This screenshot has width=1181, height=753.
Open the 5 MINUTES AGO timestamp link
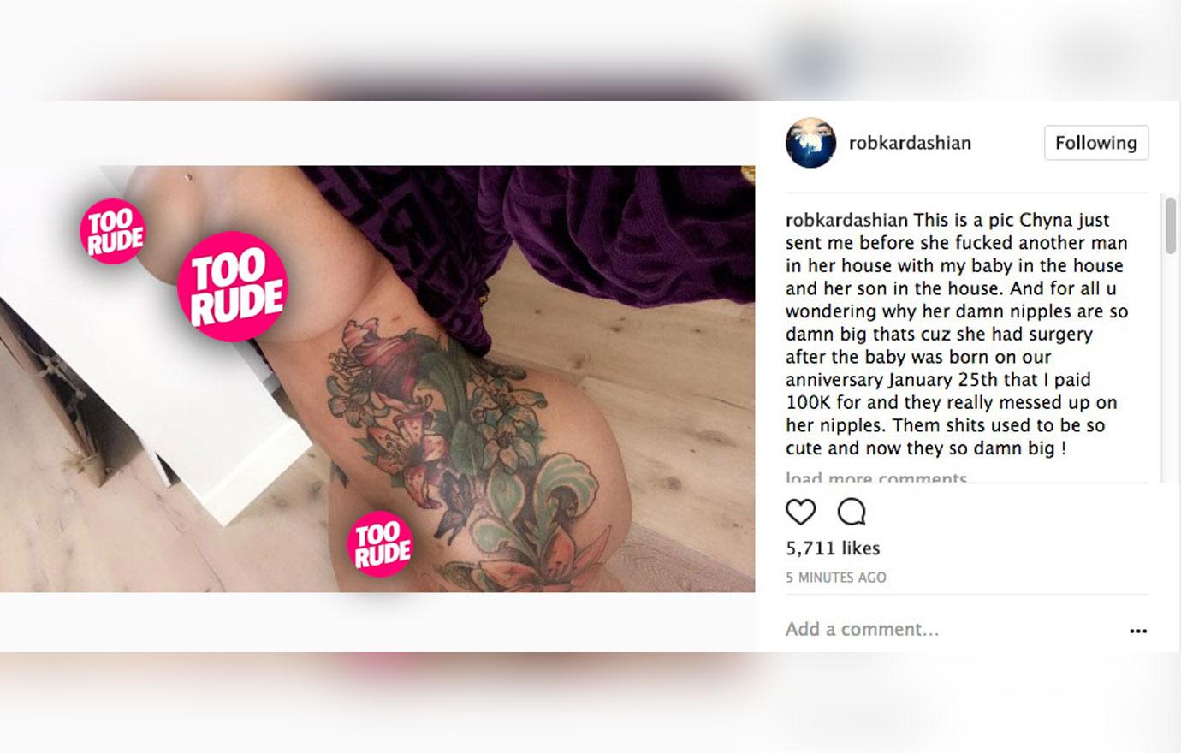[836, 578]
